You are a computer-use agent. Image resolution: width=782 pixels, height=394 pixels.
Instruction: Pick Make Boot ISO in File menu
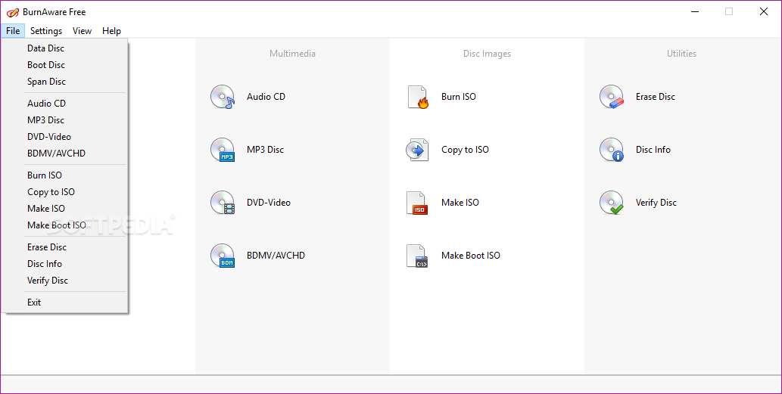point(65,225)
